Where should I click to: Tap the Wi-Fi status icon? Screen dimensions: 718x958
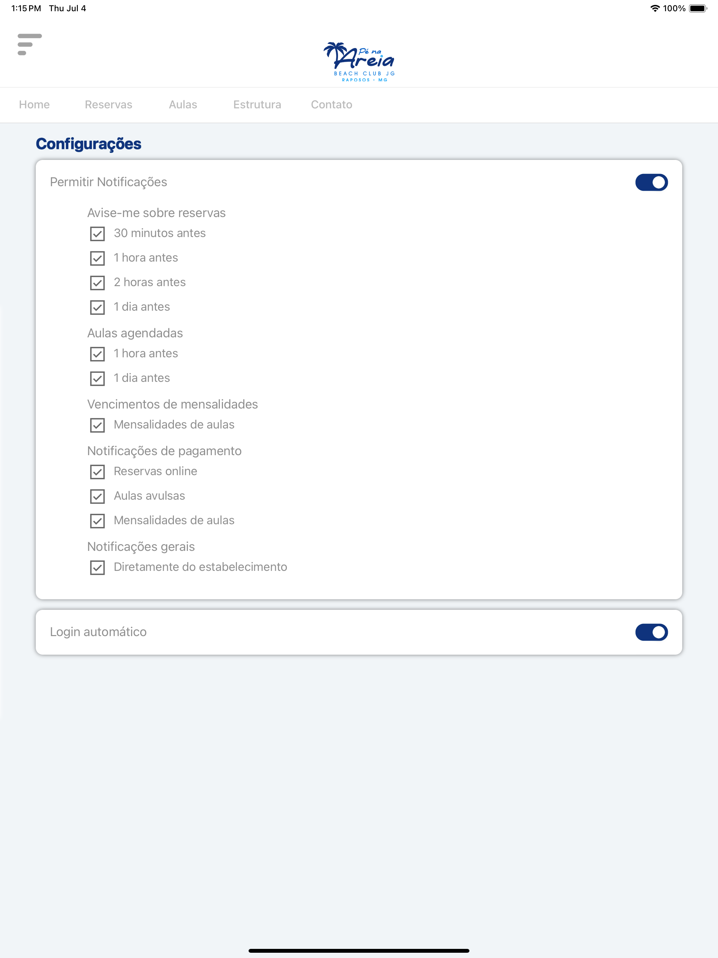click(655, 8)
